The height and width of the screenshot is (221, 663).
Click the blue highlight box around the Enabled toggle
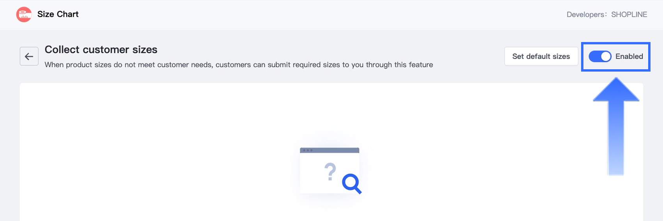point(615,57)
